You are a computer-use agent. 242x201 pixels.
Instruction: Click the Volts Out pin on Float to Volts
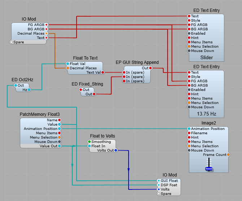point(116,150)
